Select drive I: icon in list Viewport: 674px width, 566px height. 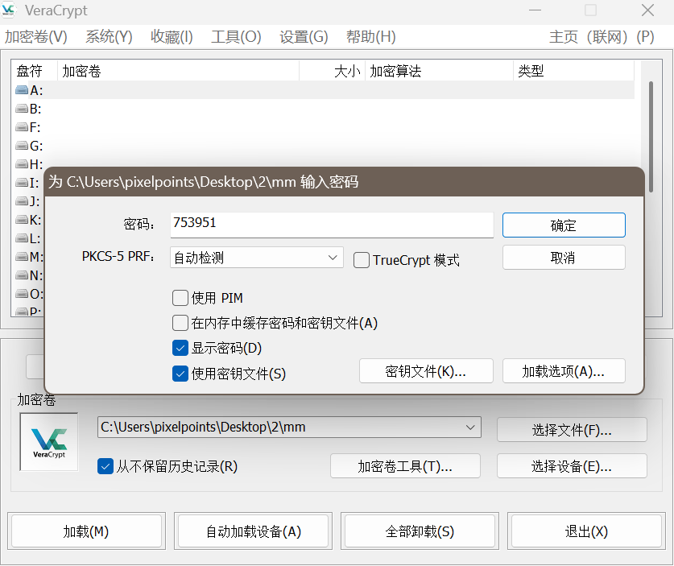pos(22,183)
